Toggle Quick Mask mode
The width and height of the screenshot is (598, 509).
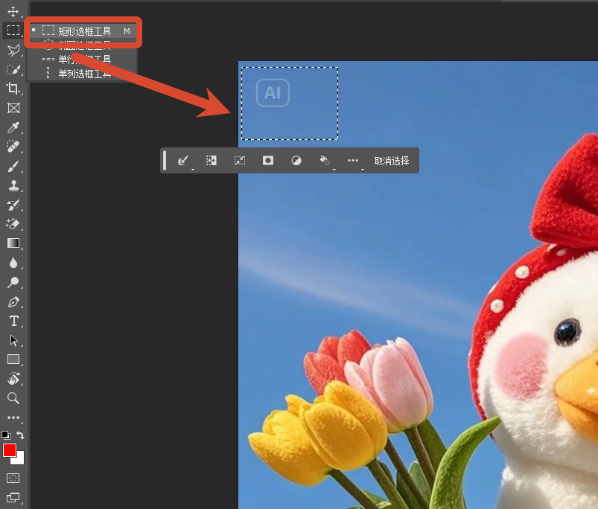(x=13, y=478)
